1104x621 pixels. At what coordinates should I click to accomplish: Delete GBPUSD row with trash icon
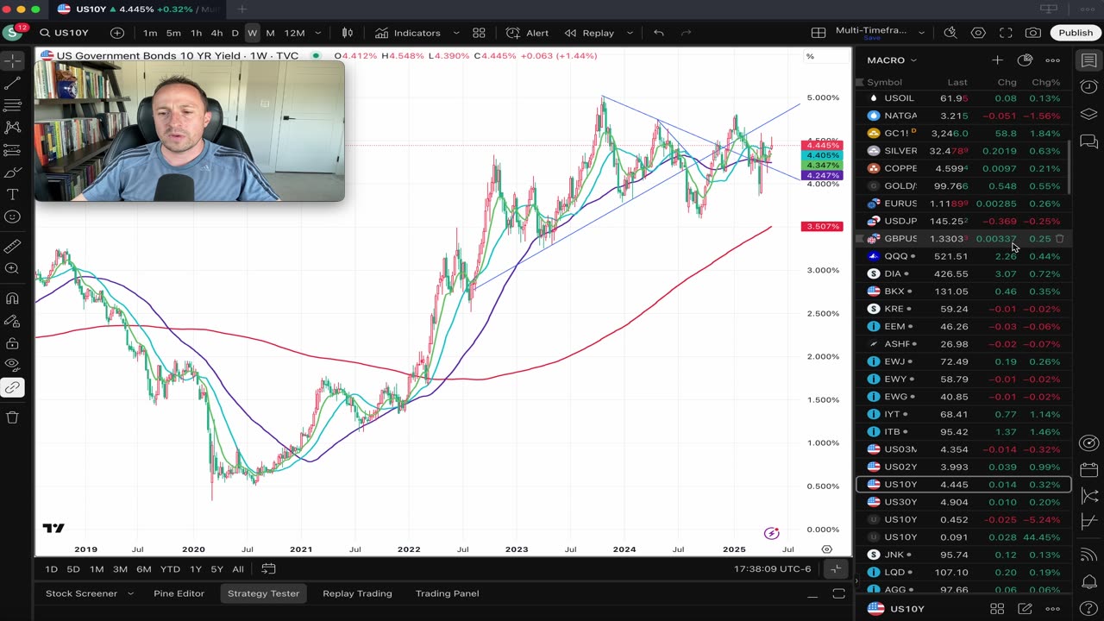click(1059, 239)
